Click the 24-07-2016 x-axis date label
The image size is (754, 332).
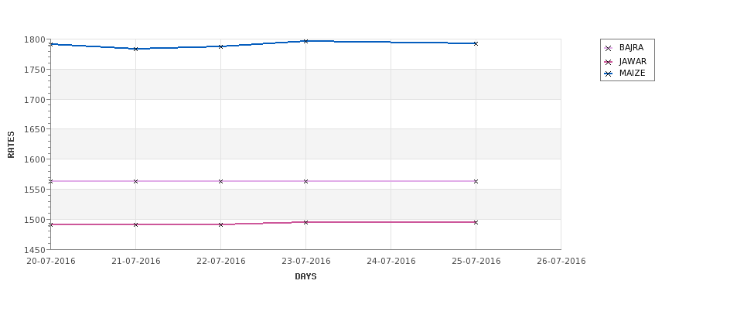click(x=391, y=262)
